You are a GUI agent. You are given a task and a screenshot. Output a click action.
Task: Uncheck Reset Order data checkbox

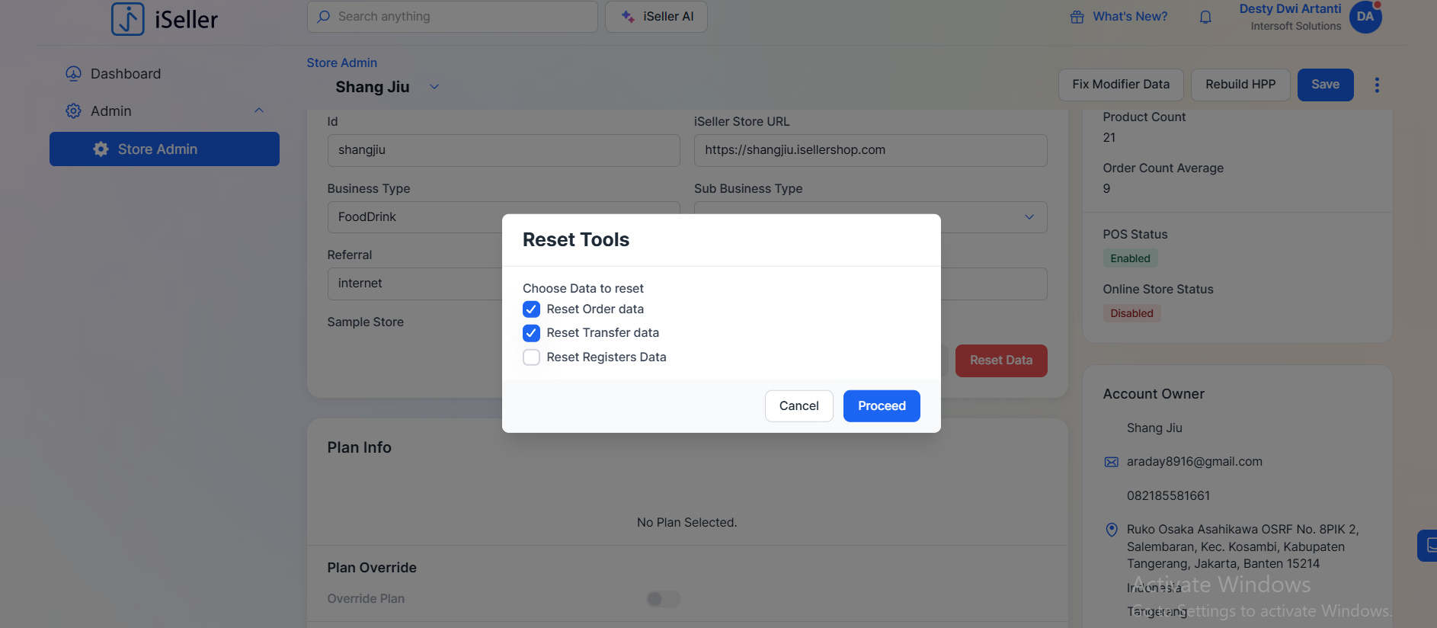pyautogui.click(x=531, y=309)
